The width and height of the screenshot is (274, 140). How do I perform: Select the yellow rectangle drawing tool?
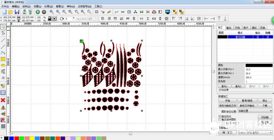tap(3, 59)
